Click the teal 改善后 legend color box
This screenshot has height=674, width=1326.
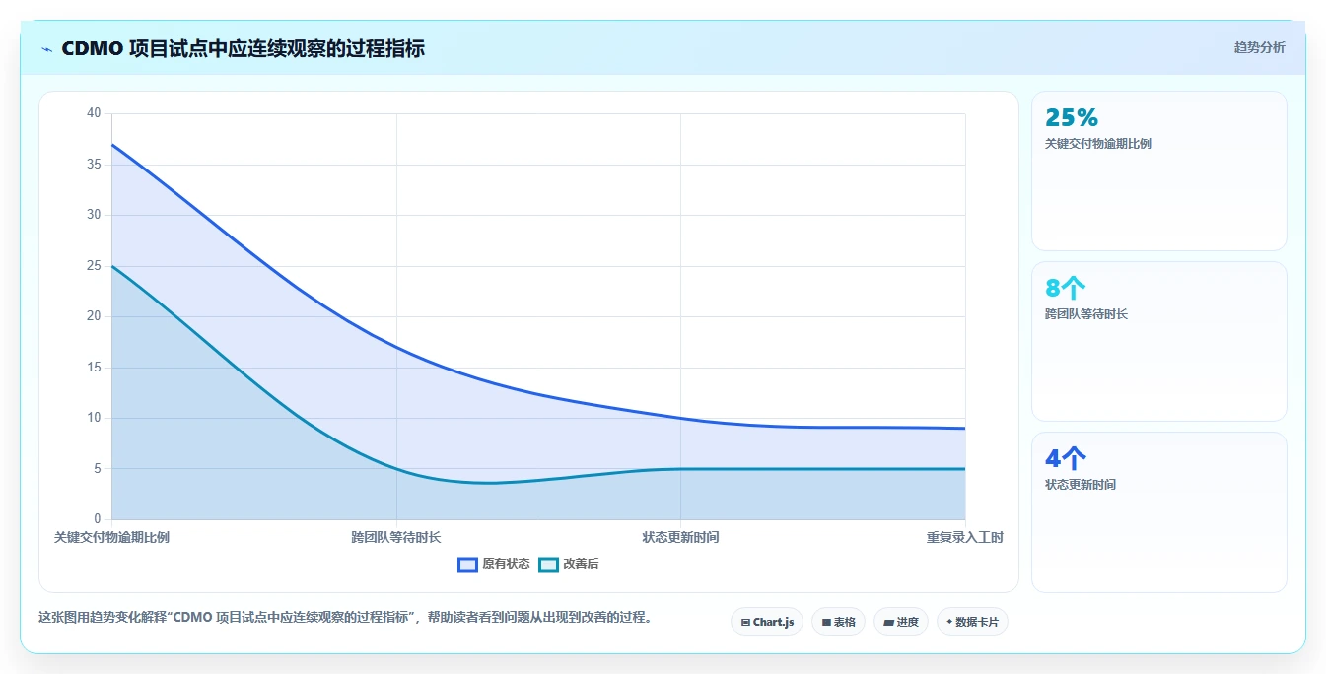click(x=548, y=564)
